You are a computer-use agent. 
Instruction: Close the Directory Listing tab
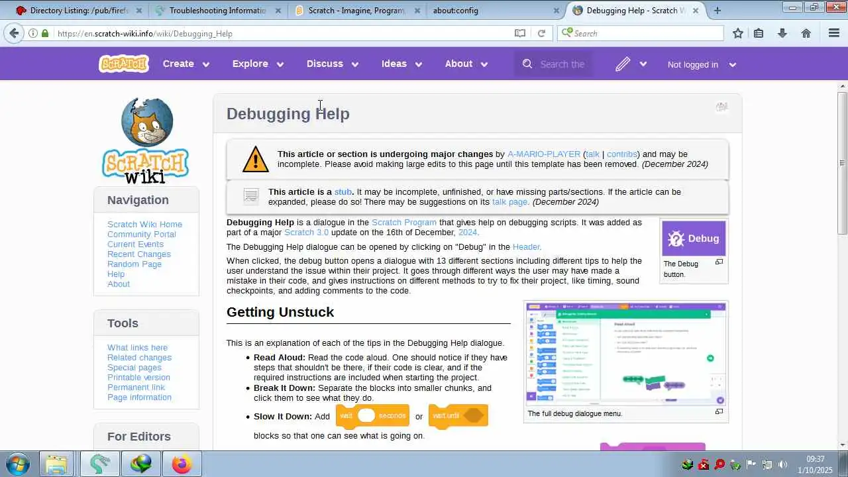click(139, 11)
